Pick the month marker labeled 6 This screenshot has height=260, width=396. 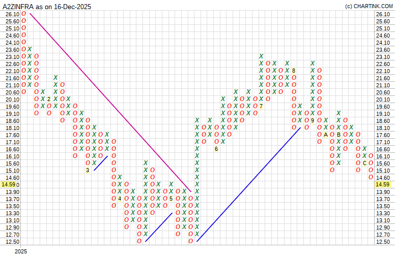coord(216,149)
